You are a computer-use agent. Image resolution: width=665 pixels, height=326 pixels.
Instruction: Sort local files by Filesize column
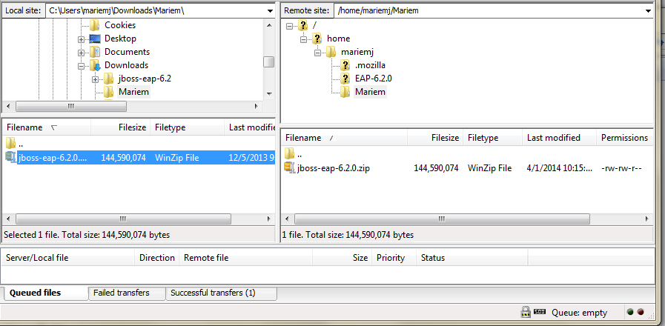120,127
